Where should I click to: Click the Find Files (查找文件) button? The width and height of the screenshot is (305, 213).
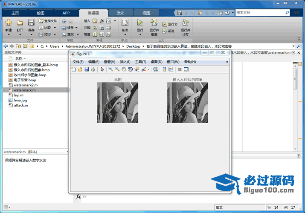[47, 20]
